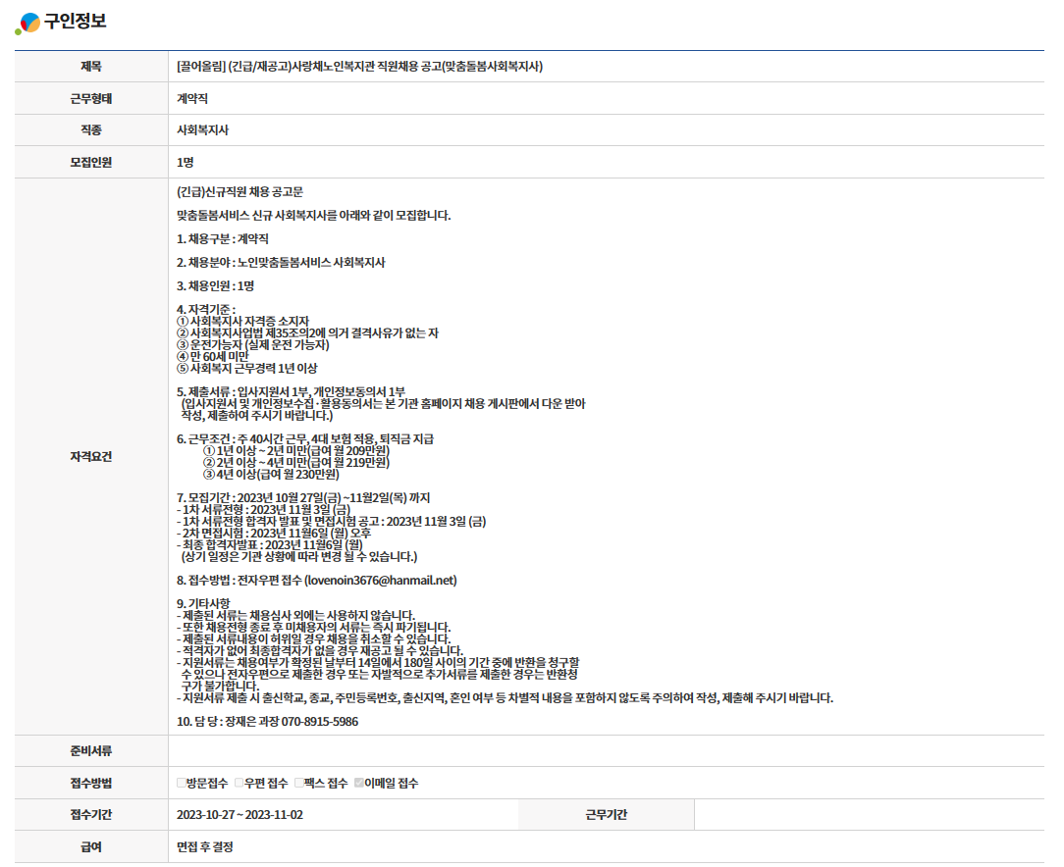1064x867 pixels.
Task: Enable the 팩스 접수 checkbox
Action: 299,783
